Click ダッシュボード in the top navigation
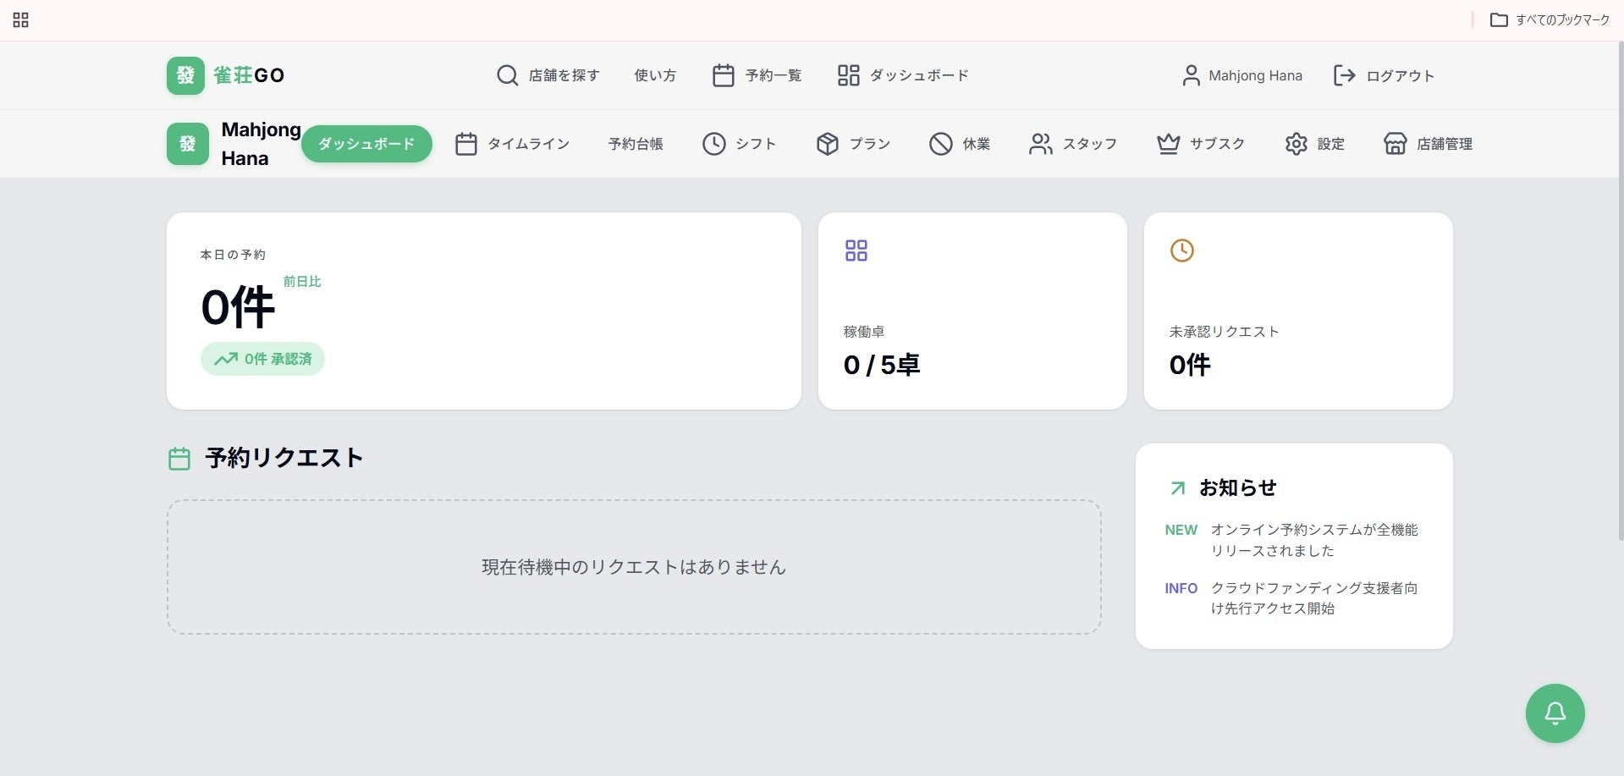The height and width of the screenshot is (776, 1624). coord(903,75)
